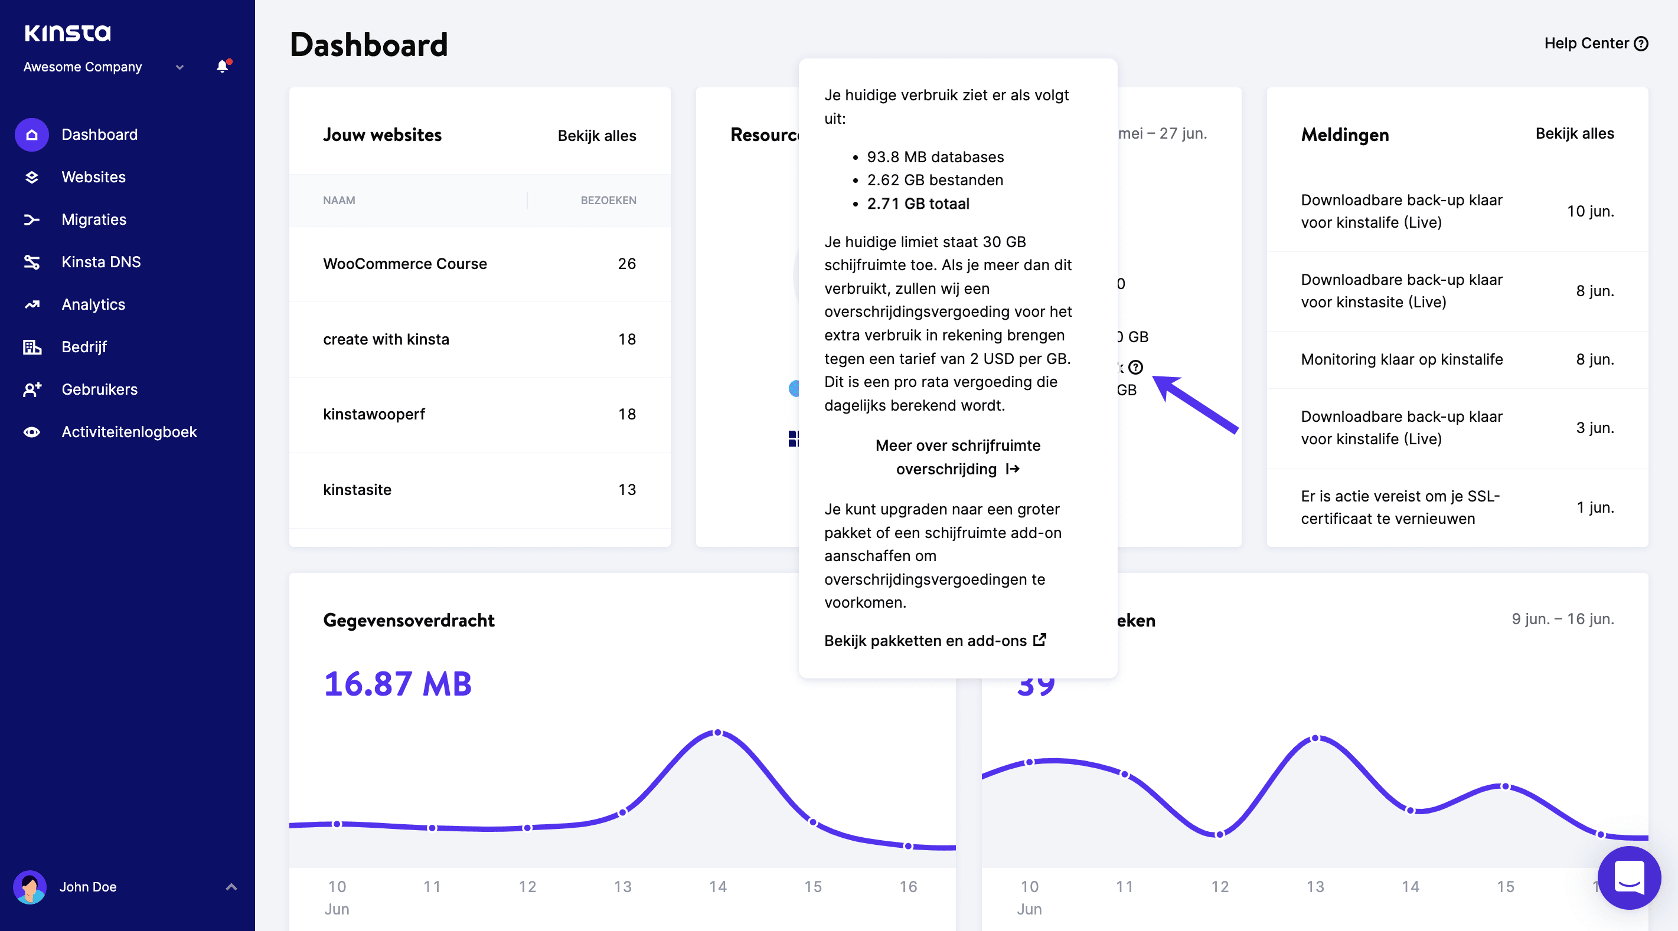Image resolution: width=1678 pixels, height=931 pixels.
Task: Open Migraties in sidebar
Action: tap(94, 219)
